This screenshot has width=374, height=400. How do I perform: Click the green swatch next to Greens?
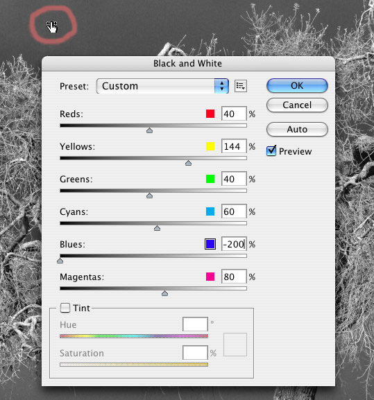(210, 179)
